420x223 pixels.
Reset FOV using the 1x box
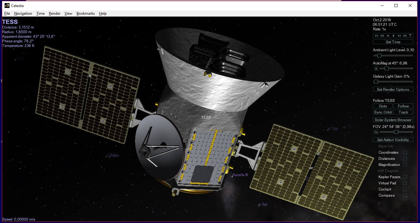(376, 132)
